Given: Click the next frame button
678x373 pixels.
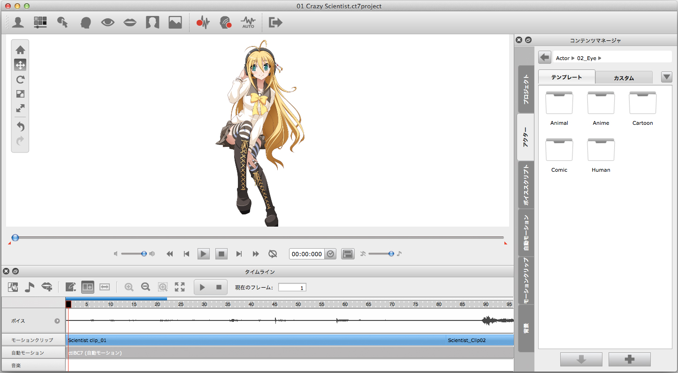Looking at the screenshot, I should pyautogui.click(x=239, y=254).
